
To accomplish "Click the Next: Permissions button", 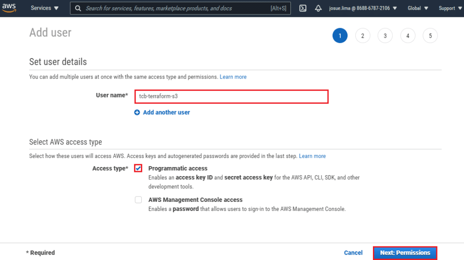I will click(405, 253).
